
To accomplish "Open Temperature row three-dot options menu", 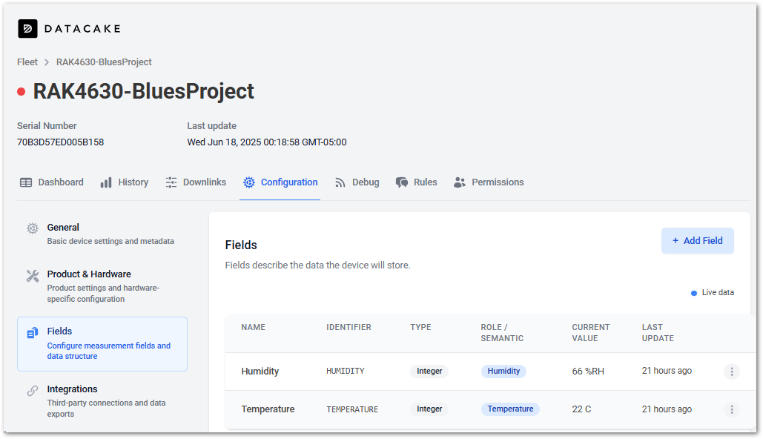I will pos(731,409).
